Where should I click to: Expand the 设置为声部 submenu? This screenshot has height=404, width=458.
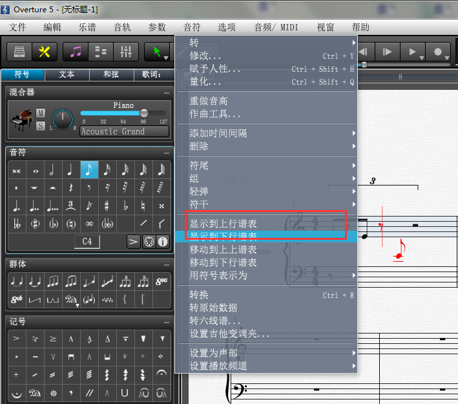coord(266,353)
